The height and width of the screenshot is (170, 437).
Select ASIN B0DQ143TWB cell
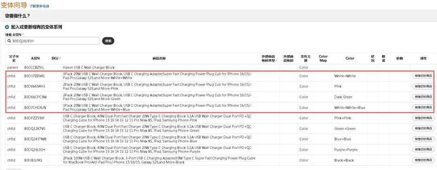coord(35,139)
